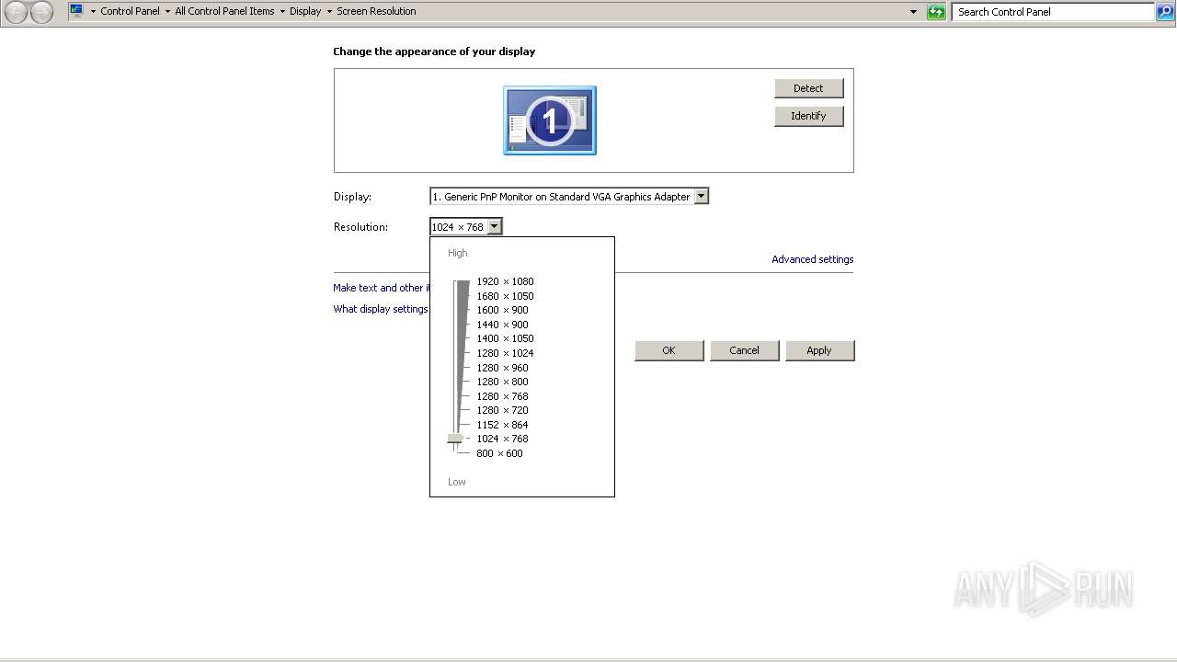Choose 1152 × 864 resolution
Screen dimensions: 1177x662
tap(502, 425)
